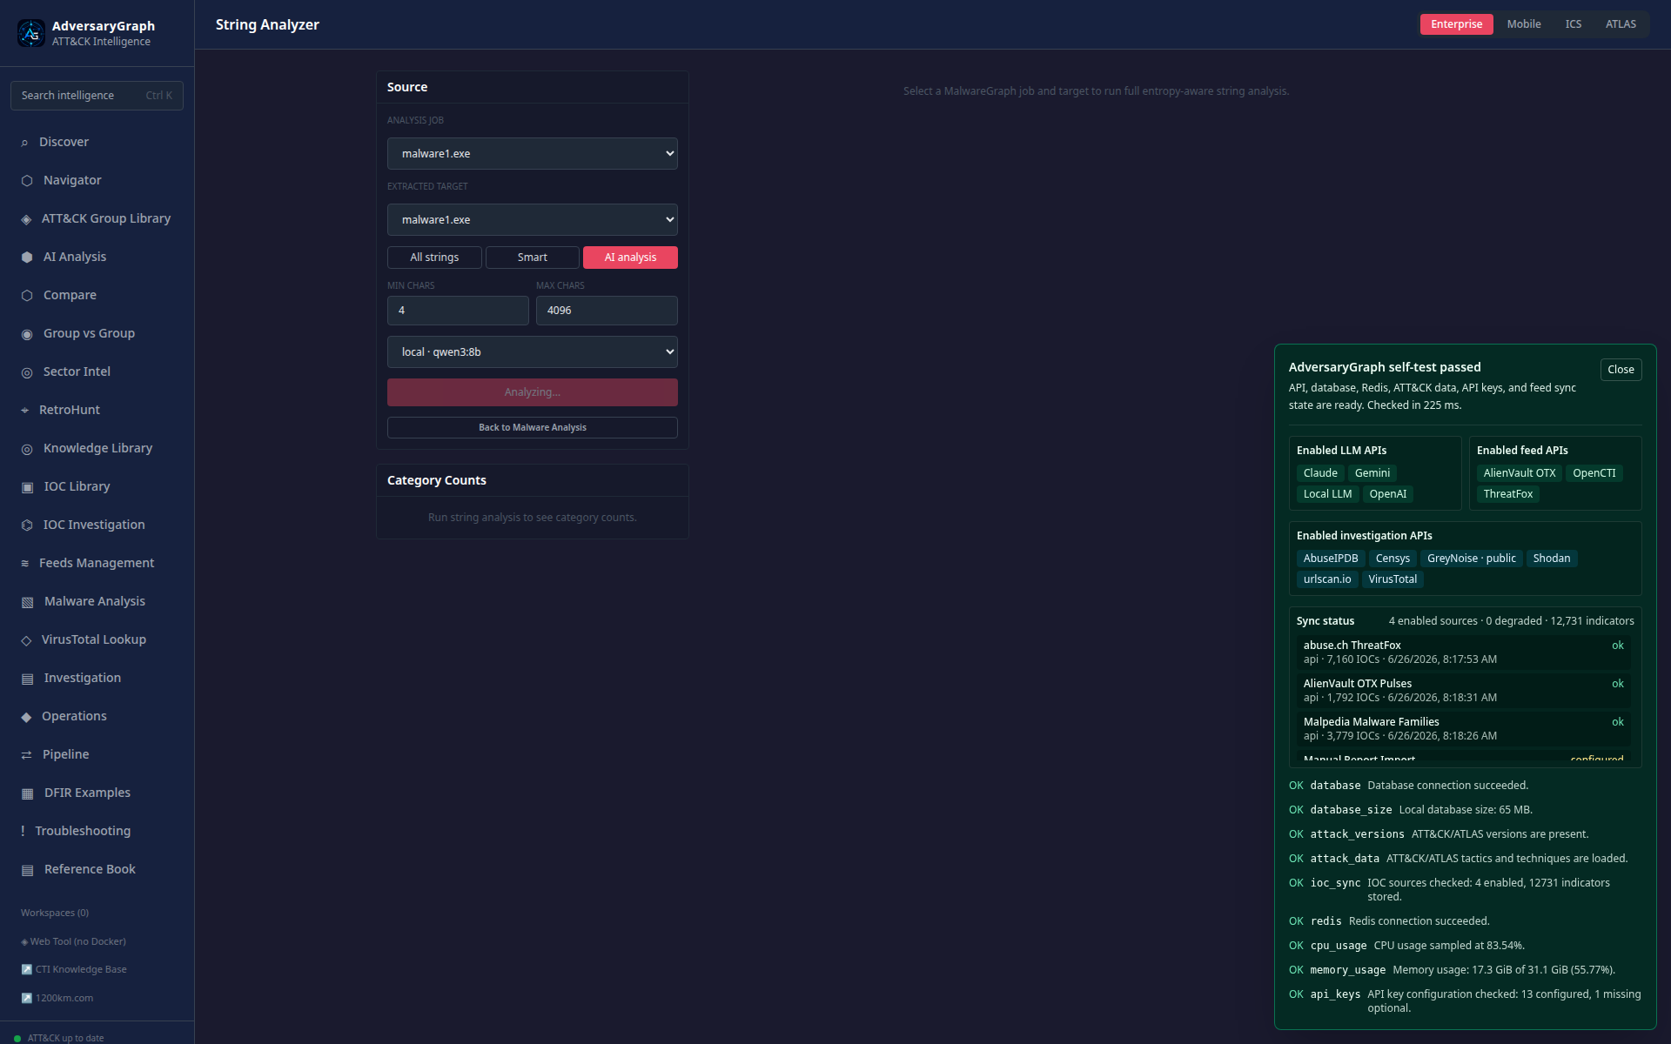
Task: Click the urlscan.io investigation chip
Action: click(1327, 579)
